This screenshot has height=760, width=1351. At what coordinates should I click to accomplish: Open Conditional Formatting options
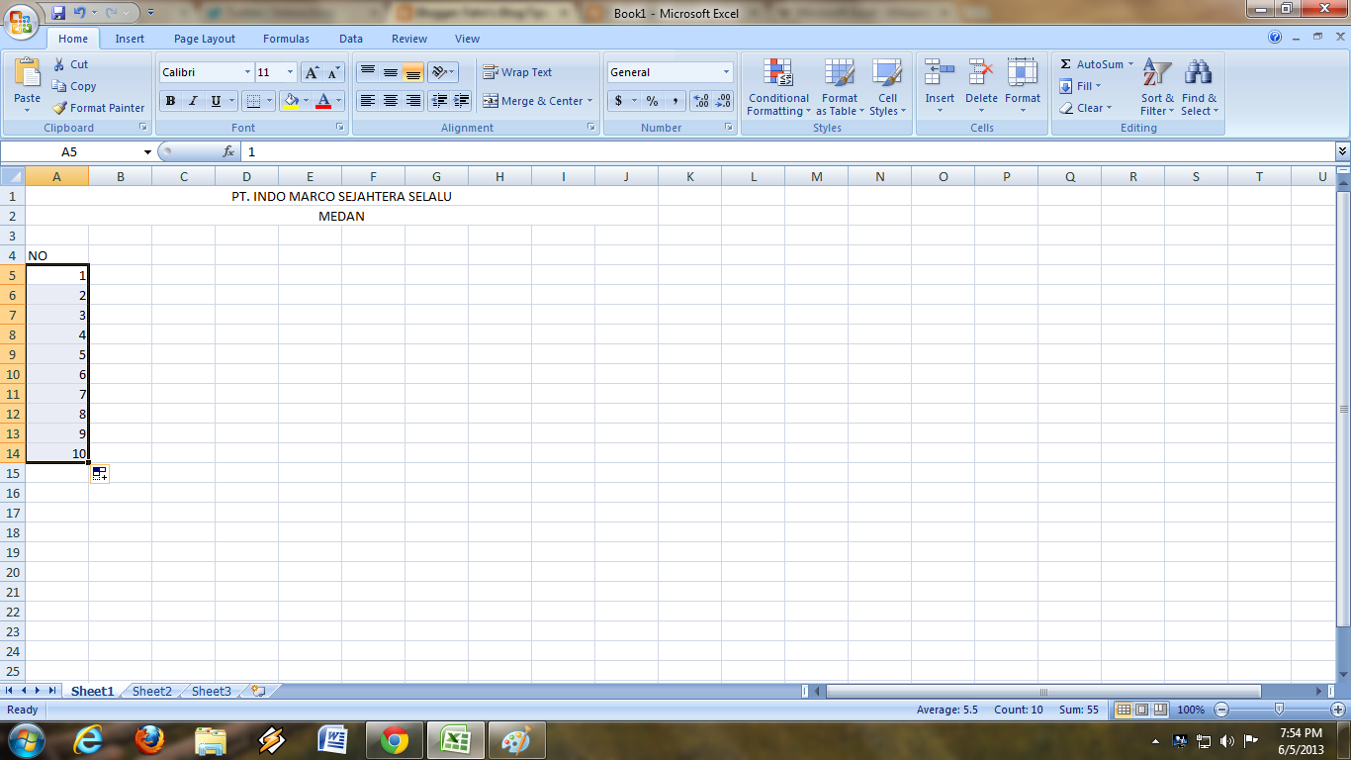point(777,89)
